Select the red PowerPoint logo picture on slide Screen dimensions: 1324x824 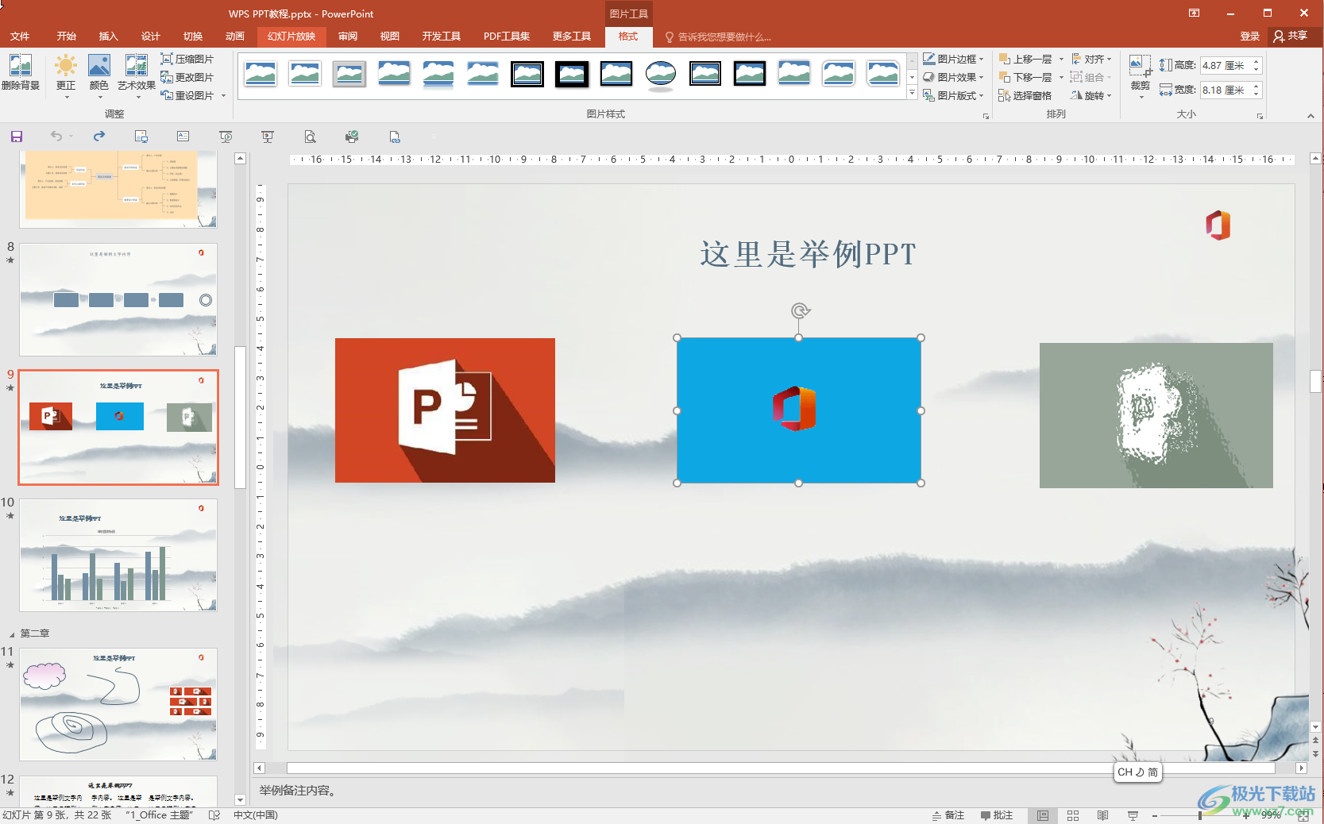coord(445,410)
